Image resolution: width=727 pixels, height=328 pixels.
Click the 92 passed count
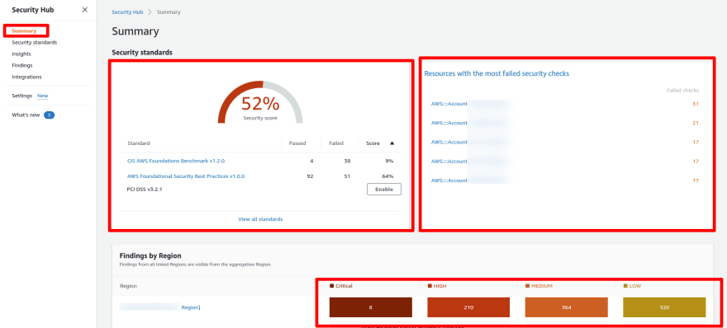[x=310, y=176]
